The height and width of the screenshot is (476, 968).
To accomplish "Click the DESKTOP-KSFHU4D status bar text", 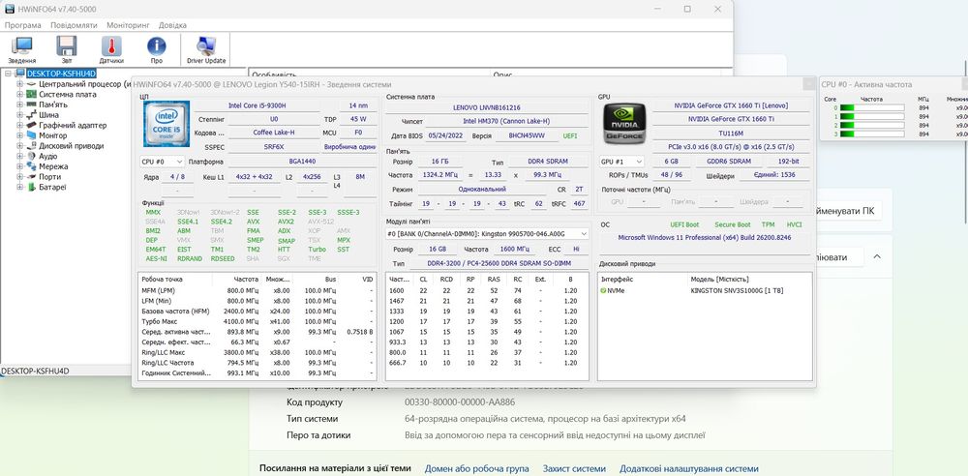I will tap(35, 372).
